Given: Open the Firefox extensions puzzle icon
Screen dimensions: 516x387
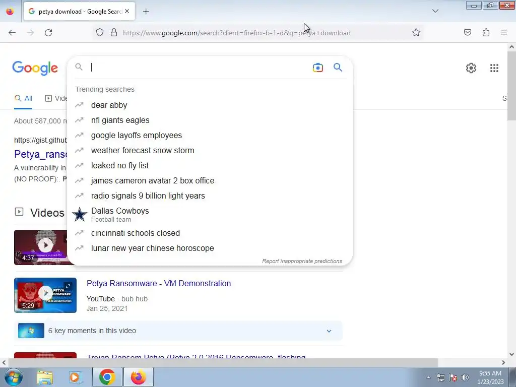Looking at the screenshot, I should (x=486, y=32).
